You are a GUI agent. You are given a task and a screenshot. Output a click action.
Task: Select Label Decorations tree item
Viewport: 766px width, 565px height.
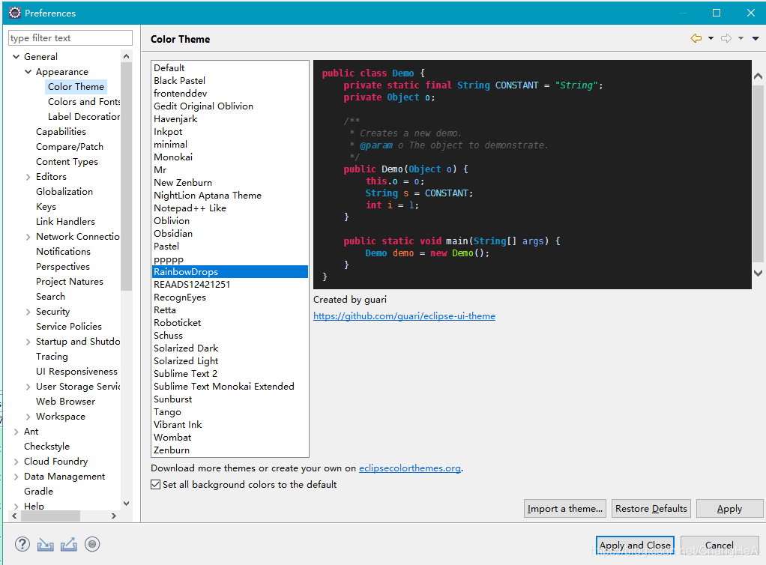83,117
